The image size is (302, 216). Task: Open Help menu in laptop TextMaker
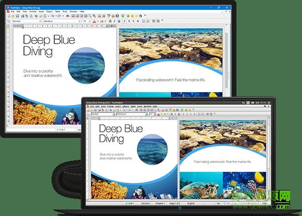click(155, 106)
